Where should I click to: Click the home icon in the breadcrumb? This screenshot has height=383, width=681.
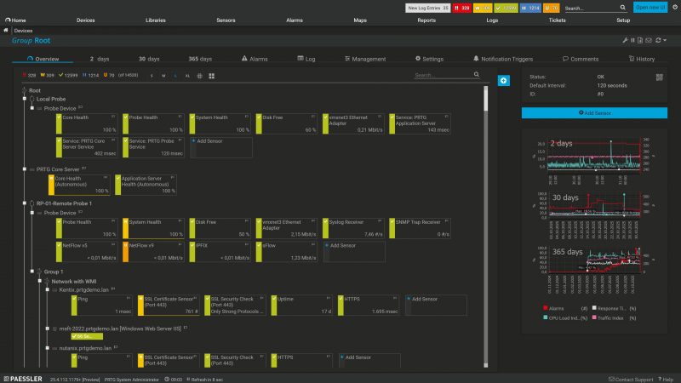[x=6, y=31]
